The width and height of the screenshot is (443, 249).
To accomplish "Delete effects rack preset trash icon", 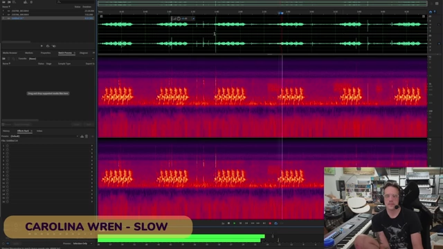I will click(x=87, y=136).
